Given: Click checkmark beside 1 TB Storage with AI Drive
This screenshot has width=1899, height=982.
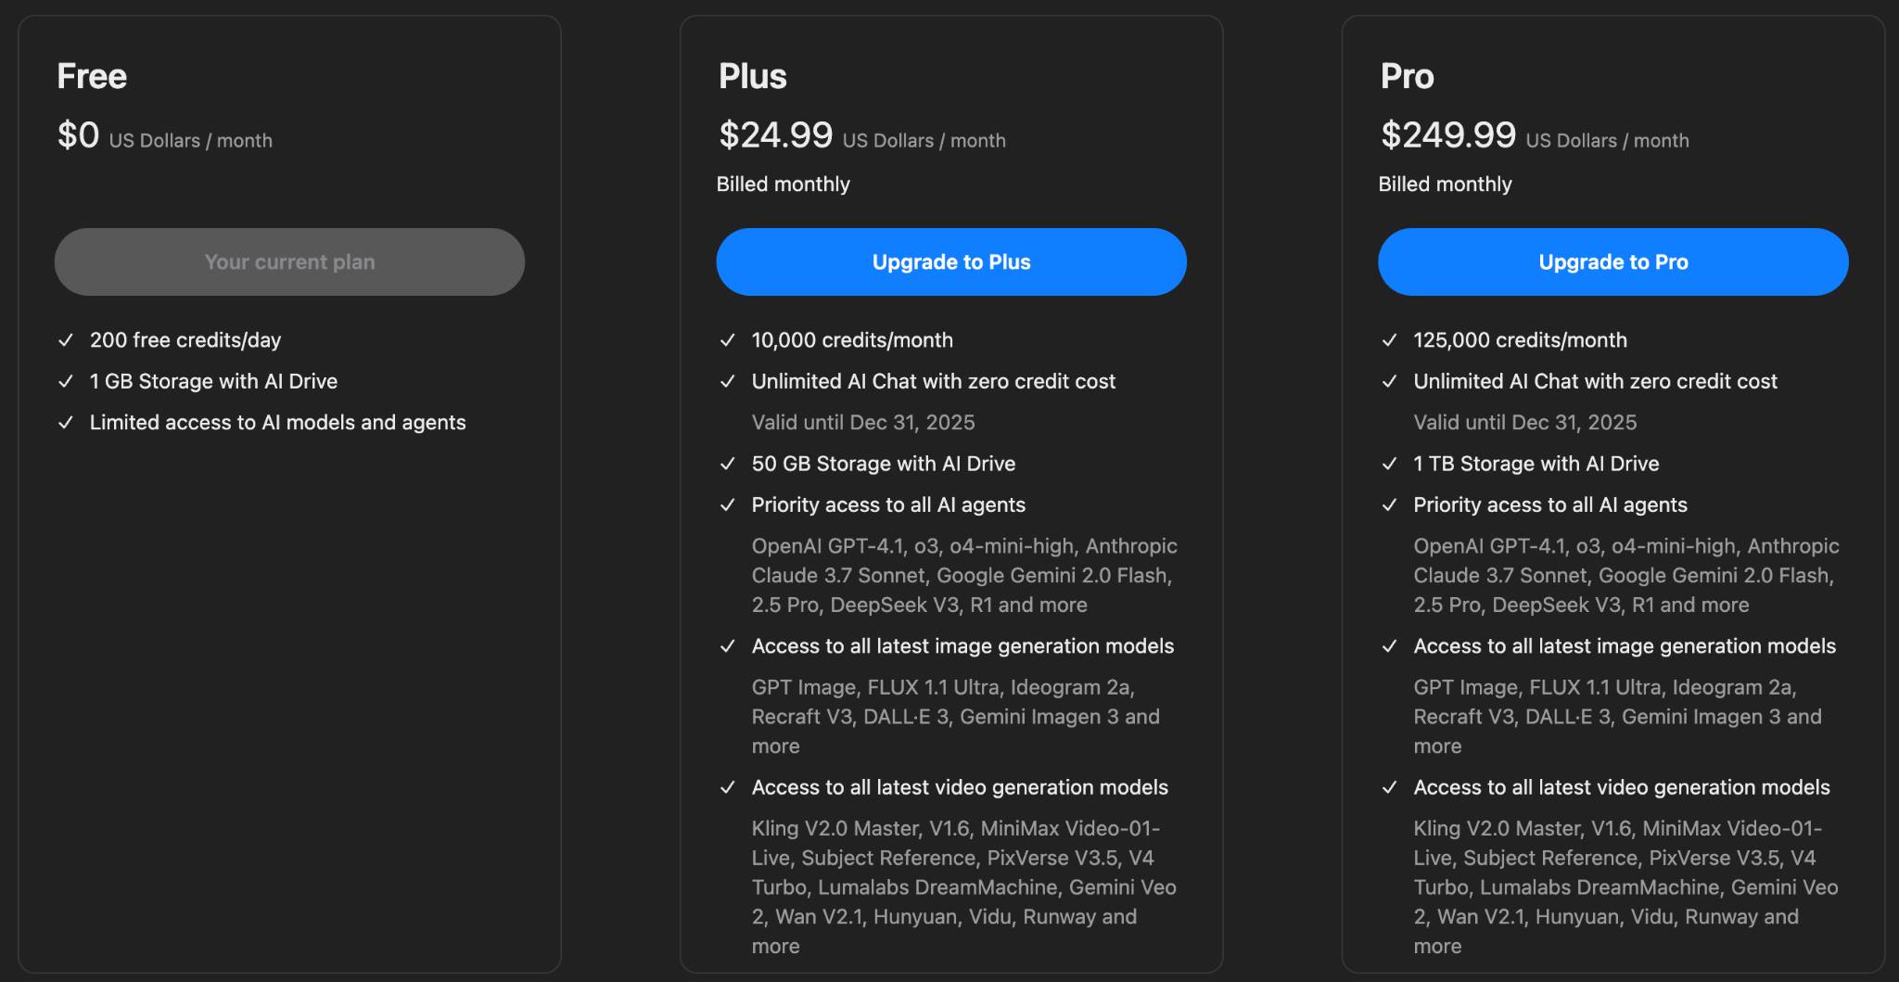Looking at the screenshot, I should tap(1389, 464).
